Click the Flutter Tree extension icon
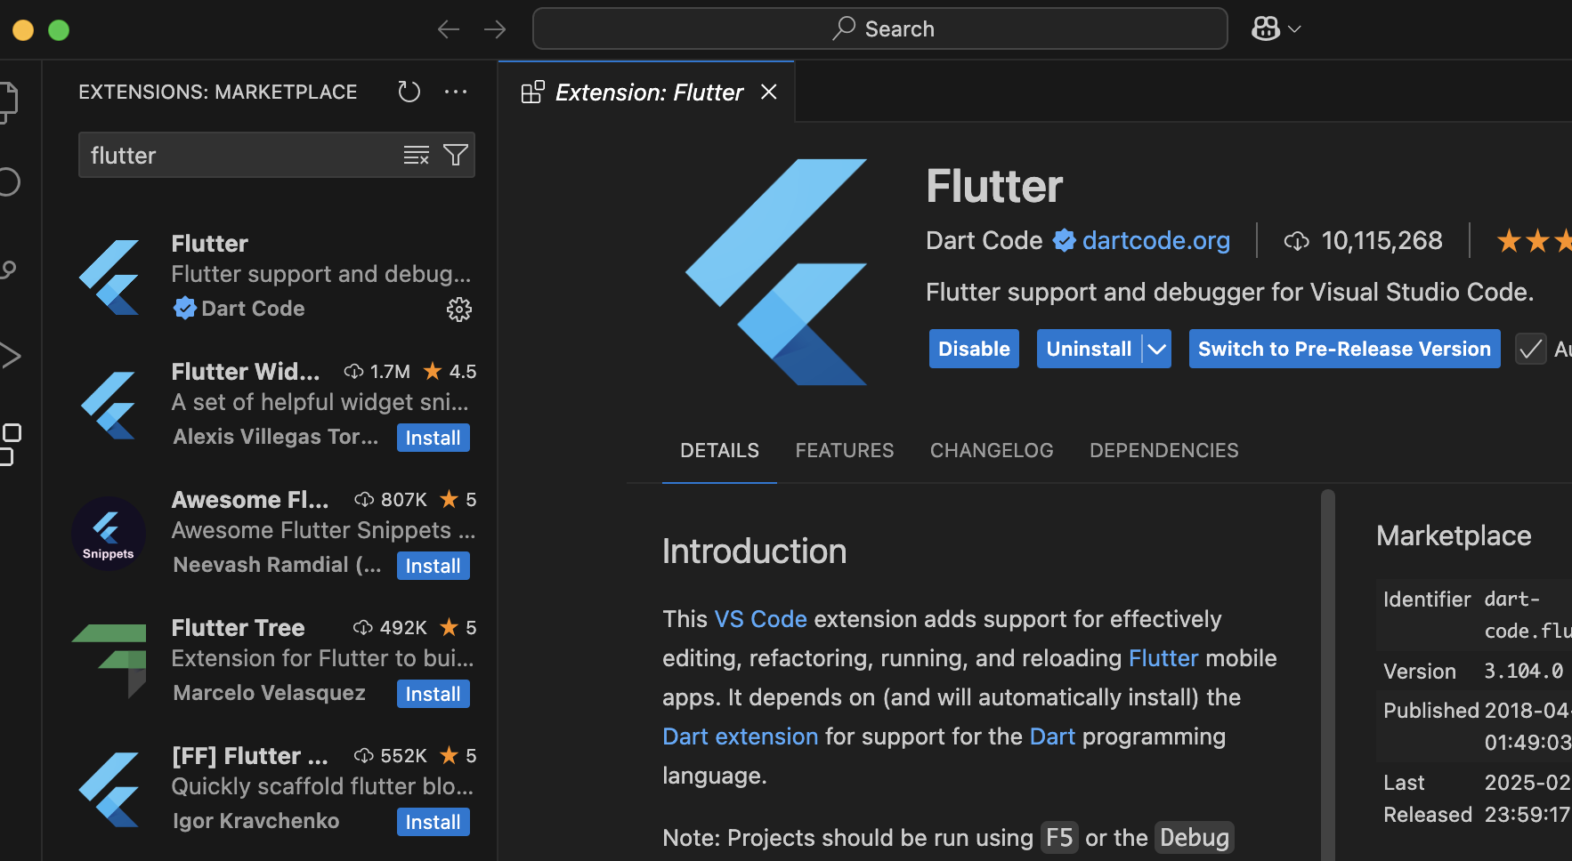The width and height of the screenshot is (1572, 861). (109, 661)
